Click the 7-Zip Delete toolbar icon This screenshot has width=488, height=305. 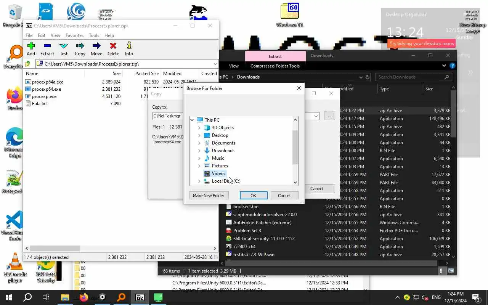(113, 49)
